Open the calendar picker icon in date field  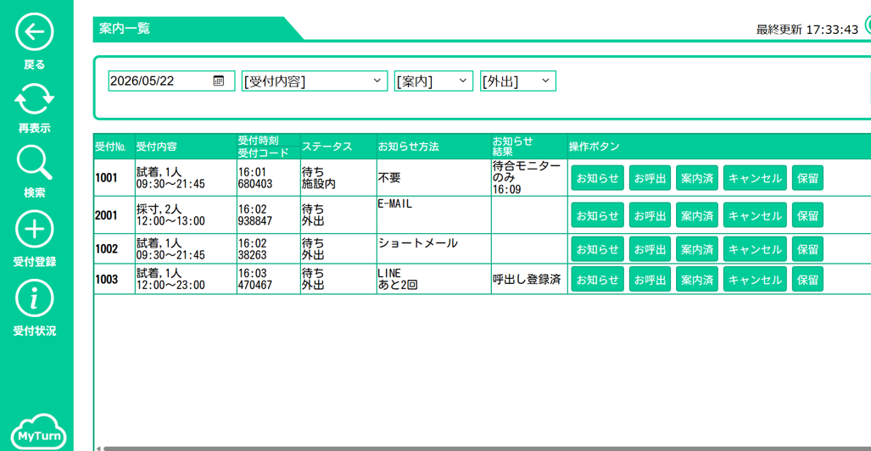pyautogui.click(x=218, y=81)
